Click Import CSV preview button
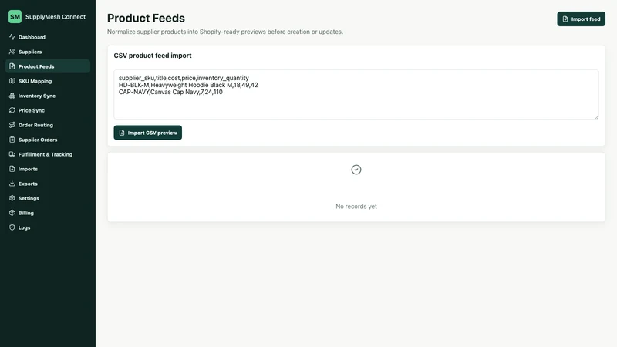 tap(147, 133)
